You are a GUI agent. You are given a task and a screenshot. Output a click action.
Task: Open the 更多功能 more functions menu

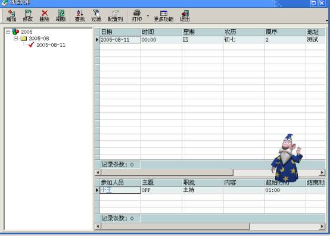[x=164, y=15]
